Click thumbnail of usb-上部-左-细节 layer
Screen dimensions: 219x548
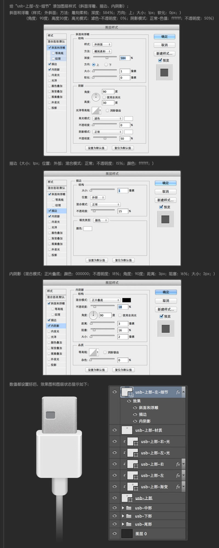point(127,392)
